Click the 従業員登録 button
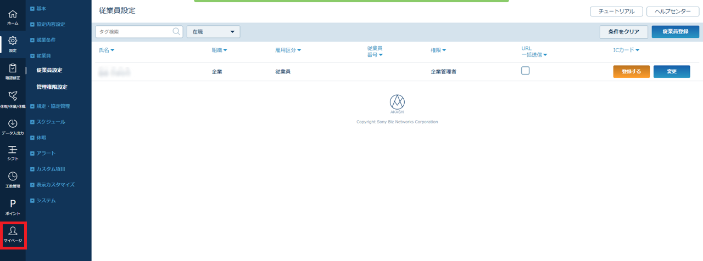Screen dimensions: 703x261 [675, 32]
